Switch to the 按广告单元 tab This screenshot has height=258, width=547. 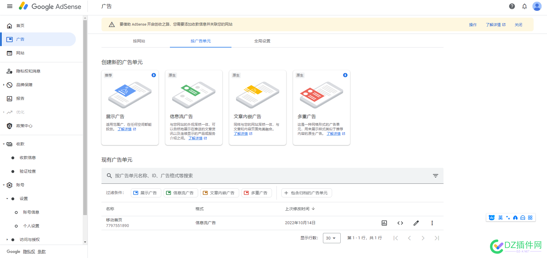201,41
